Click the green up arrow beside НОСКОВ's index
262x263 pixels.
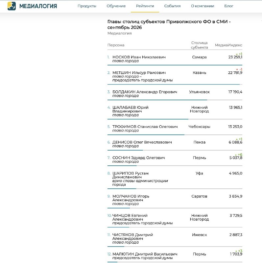[237, 54]
